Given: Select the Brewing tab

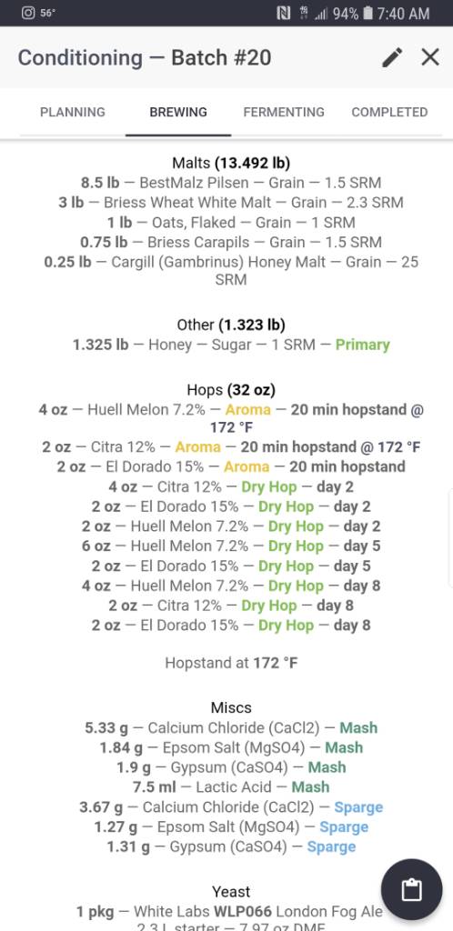Looking at the screenshot, I should [178, 112].
